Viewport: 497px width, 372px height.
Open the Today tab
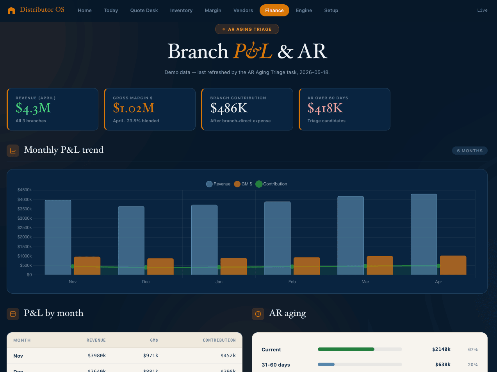111,11
